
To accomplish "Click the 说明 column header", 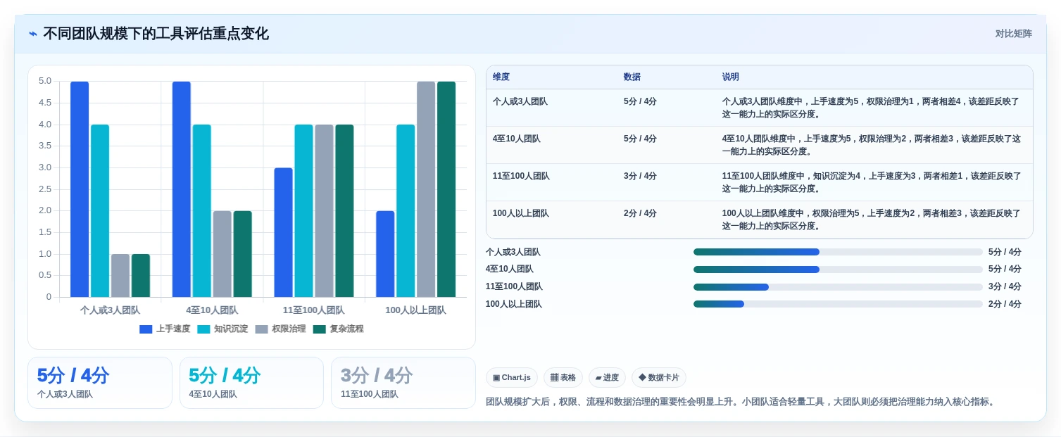I will (x=731, y=77).
